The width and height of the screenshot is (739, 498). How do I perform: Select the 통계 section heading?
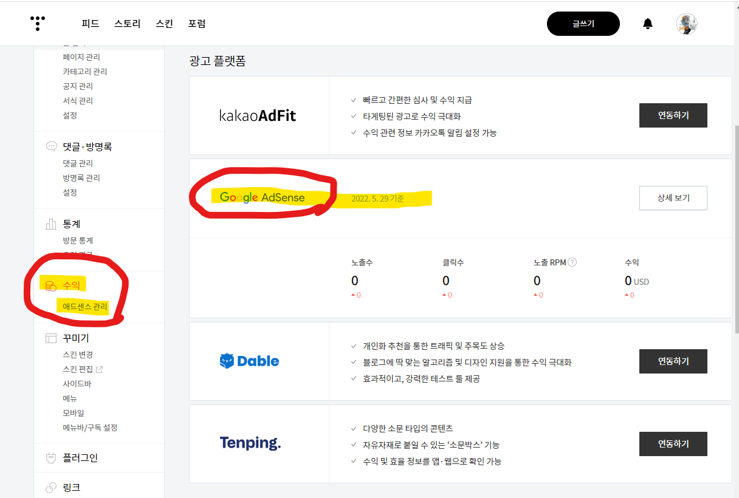pyautogui.click(x=72, y=224)
